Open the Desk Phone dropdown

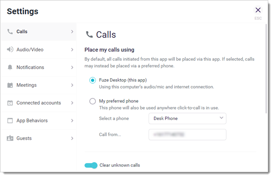pyautogui.click(x=187, y=118)
